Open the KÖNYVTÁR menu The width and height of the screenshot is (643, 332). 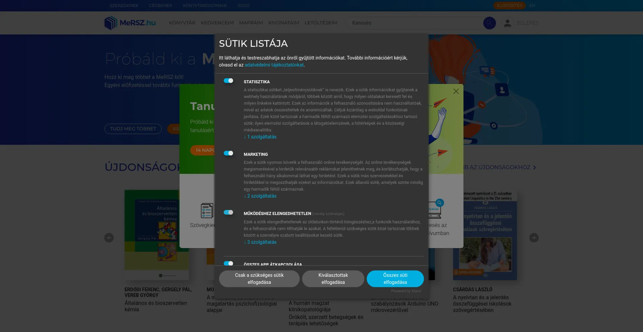(182, 23)
